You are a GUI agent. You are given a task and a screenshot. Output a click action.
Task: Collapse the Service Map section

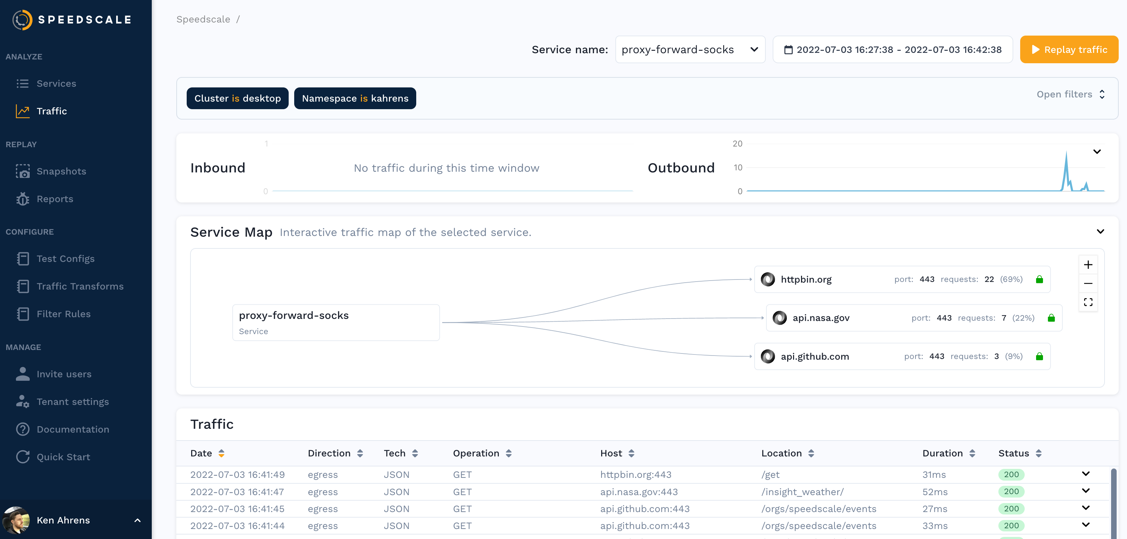[1100, 232]
